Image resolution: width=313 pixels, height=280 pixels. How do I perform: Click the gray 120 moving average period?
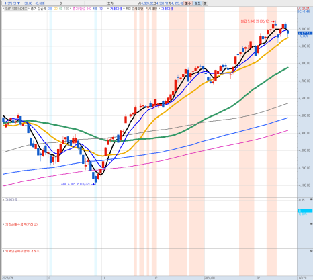[66, 9]
